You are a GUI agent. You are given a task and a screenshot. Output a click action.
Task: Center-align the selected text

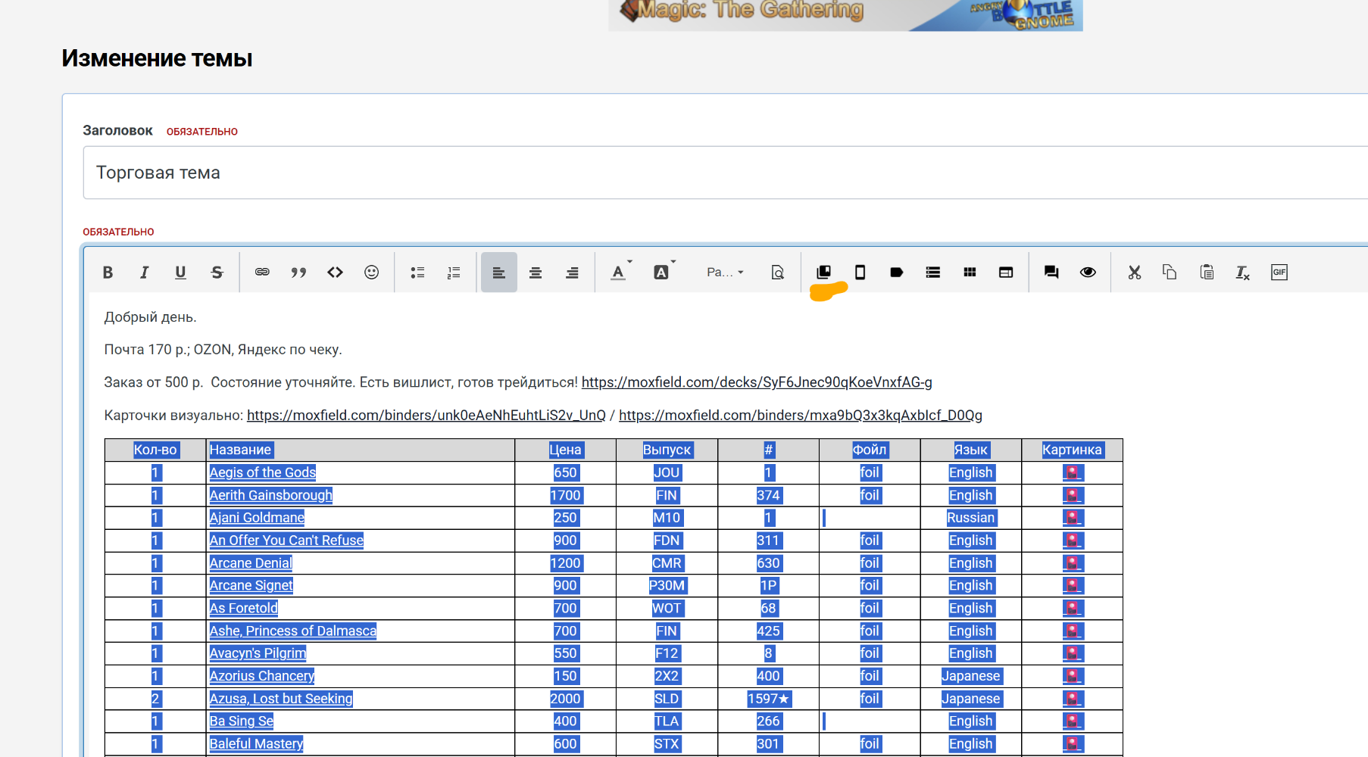click(x=536, y=273)
